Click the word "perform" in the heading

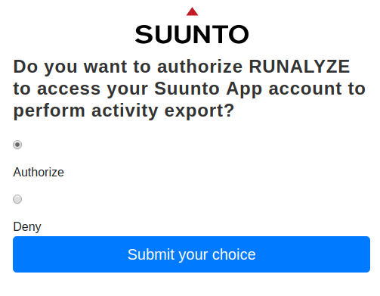pyautogui.click(x=49, y=111)
